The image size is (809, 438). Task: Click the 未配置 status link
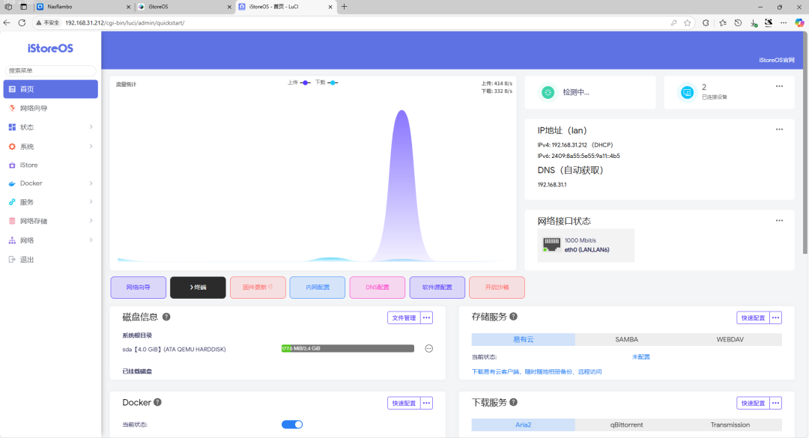click(x=640, y=357)
